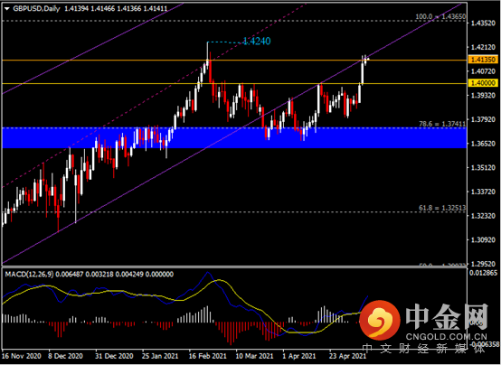Screen dimensions: 501x365
Task: Select the GBPUSD,Daily chart title
Action: click(x=36, y=9)
